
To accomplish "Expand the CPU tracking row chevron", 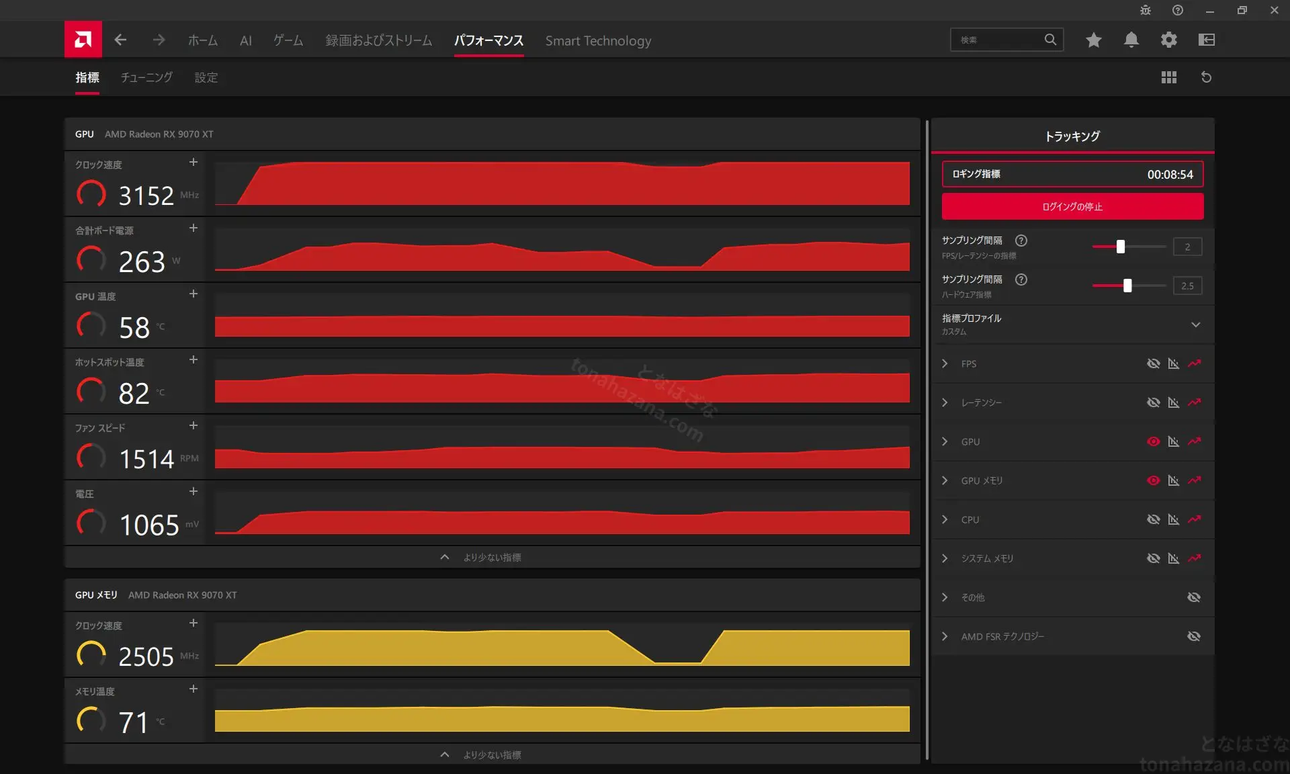I will [x=945, y=519].
